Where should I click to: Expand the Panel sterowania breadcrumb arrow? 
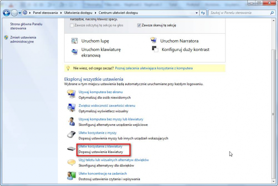pos(61,13)
